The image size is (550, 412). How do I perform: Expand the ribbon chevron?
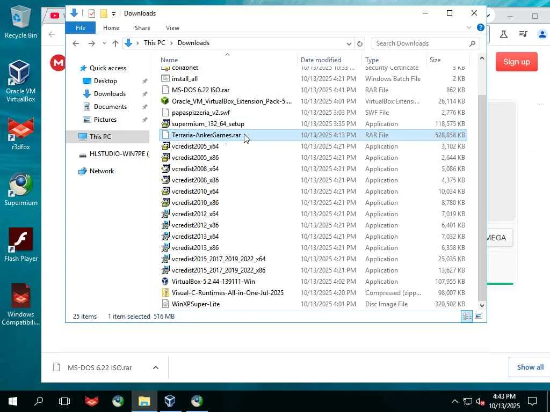click(469, 27)
